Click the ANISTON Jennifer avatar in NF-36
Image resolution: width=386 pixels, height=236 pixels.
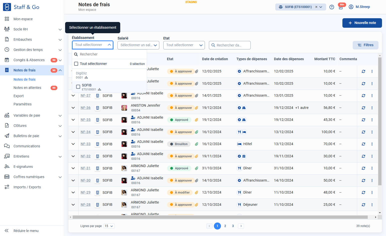click(x=124, y=108)
